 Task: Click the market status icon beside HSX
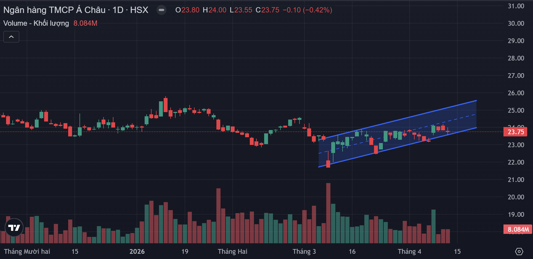click(161, 10)
